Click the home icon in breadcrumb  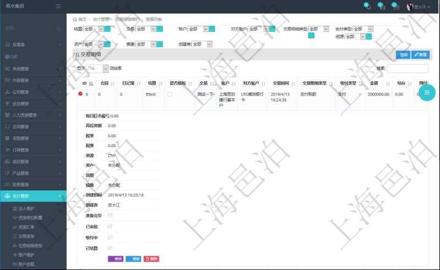pos(75,19)
